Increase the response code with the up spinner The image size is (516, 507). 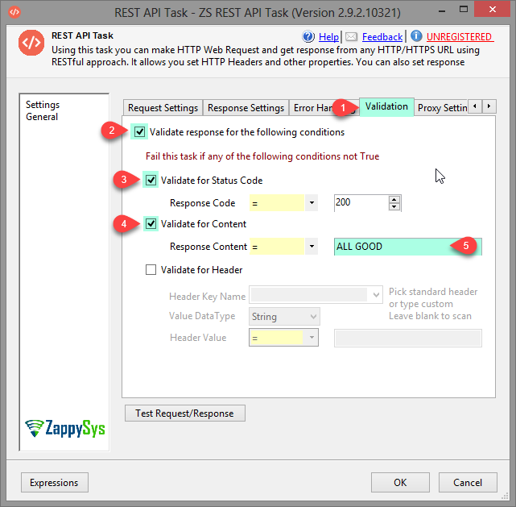click(x=394, y=199)
